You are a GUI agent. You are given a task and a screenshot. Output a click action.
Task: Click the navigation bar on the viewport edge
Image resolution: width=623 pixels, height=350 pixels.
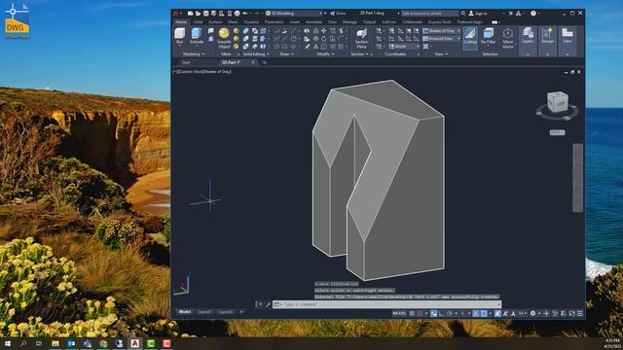[x=577, y=178]
